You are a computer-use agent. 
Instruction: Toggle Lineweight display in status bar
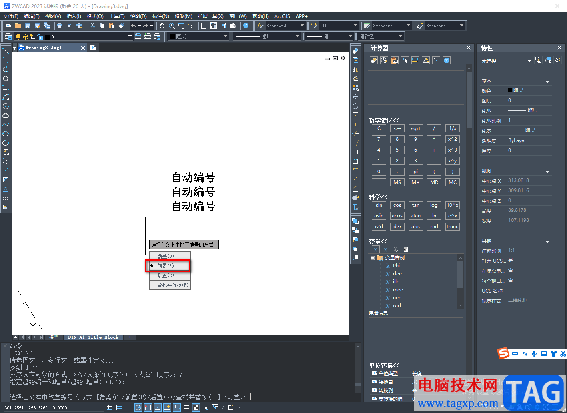click(x=186, y=407)
